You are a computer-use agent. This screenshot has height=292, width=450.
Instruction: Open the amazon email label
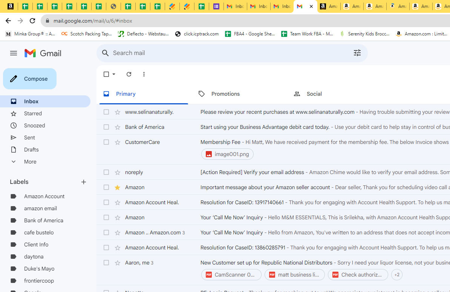point(40,208)
